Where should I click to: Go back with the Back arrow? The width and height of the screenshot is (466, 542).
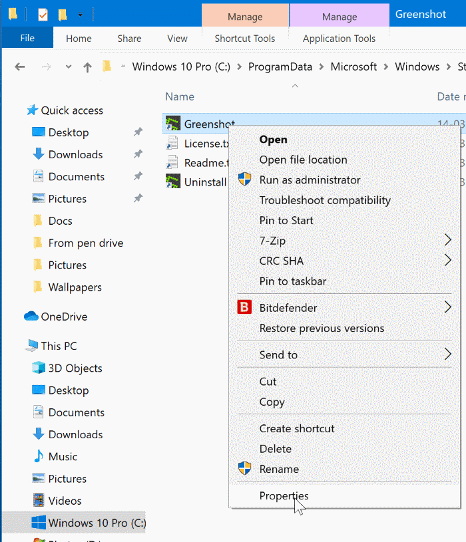pos(20,67)
